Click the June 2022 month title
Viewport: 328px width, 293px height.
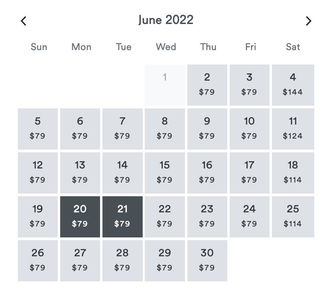tap(166, 20)
